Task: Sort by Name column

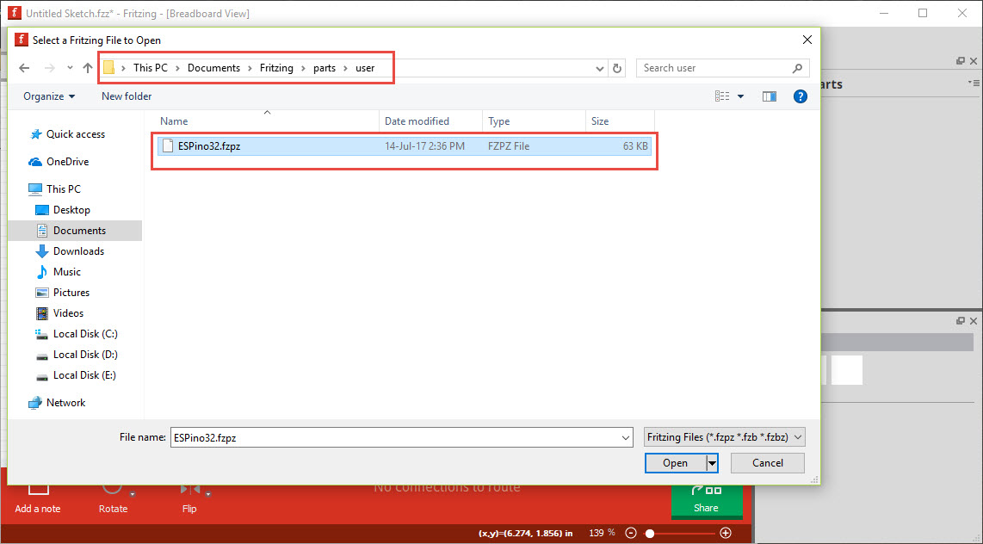Action: [x=268, y=121]
